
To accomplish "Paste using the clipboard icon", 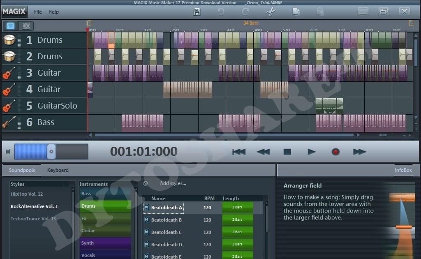I will point(320,12).
